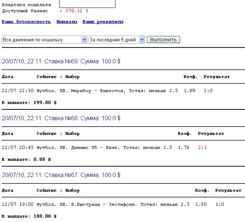The height and width of the screenshot is (222, 245).
Task: Open the 'Ваши реквизиты' link
Action: point(103,22)
